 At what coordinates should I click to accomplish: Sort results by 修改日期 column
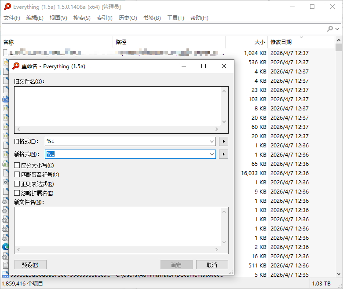tap(301, 42)
